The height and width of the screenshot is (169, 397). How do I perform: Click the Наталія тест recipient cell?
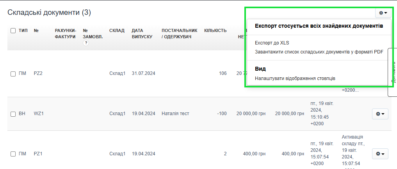[175, 114]
